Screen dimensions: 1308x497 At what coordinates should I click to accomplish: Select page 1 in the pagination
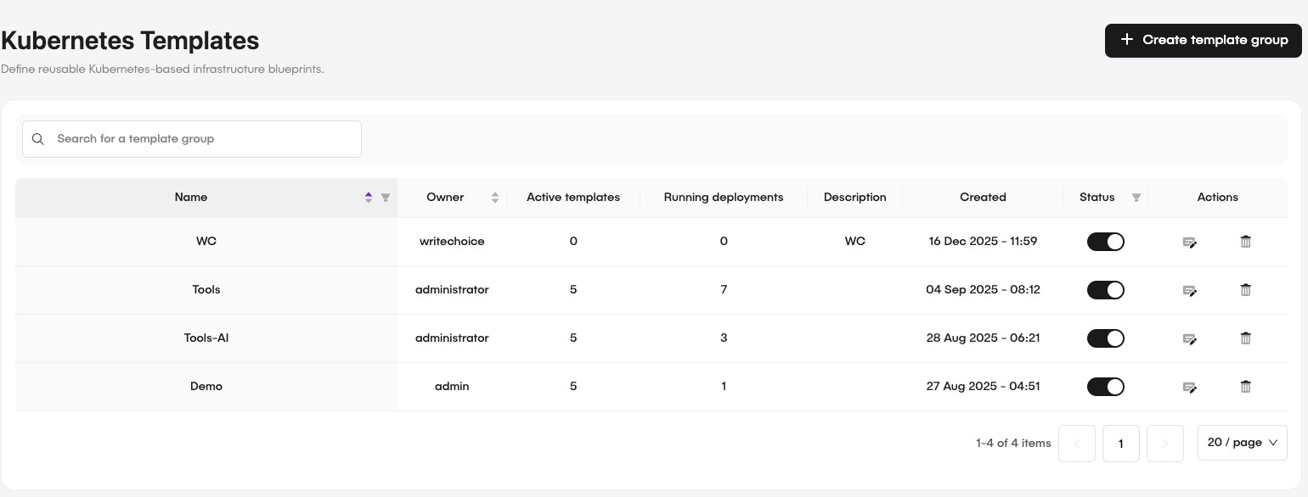coord(1121,443)
